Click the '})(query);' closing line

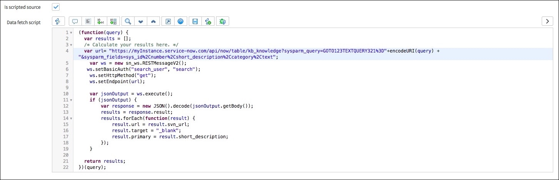(92, 167)
